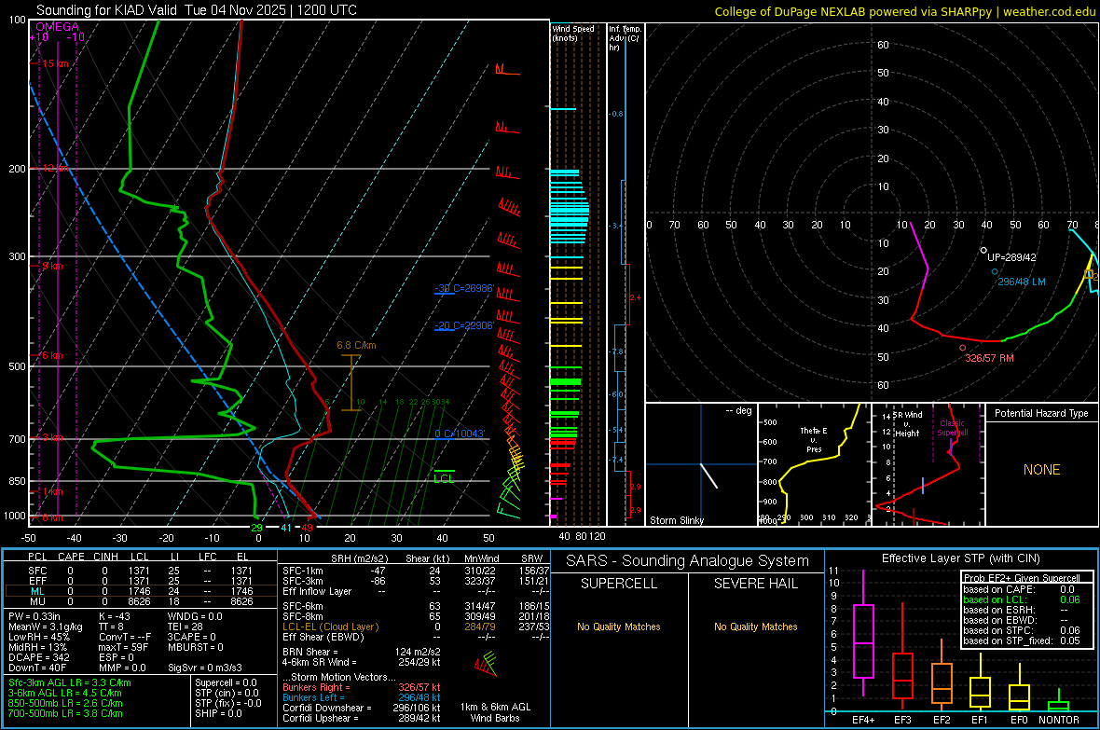The height and width of the screenshot is (730, 1100).
Task: Click the '0 C=10043' freezing level label
Action: coord(460,434)
